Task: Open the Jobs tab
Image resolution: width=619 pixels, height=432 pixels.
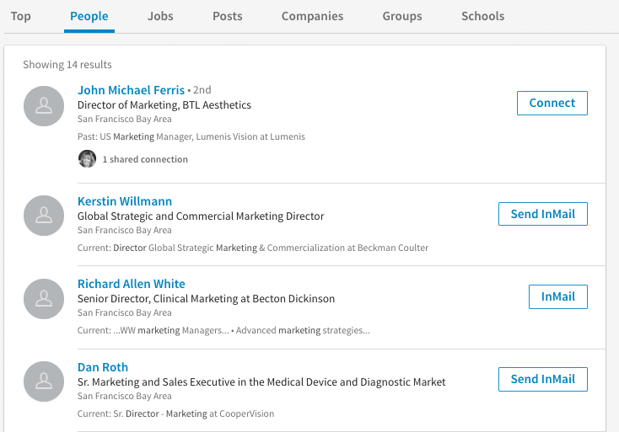Action: tap(160, 16)
